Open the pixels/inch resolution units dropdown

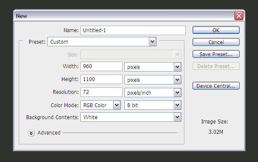pyautogui.click(x=153, y=93)
